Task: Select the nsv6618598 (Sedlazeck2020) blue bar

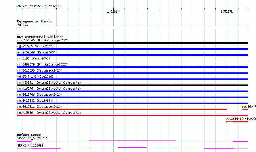Action: pos(132,73)
